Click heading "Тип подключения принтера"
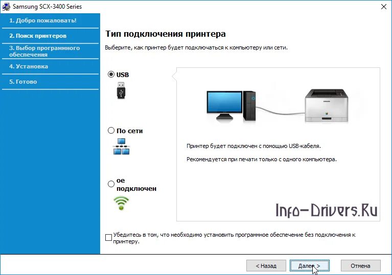The image size is (392, 275). pos(166,34)
